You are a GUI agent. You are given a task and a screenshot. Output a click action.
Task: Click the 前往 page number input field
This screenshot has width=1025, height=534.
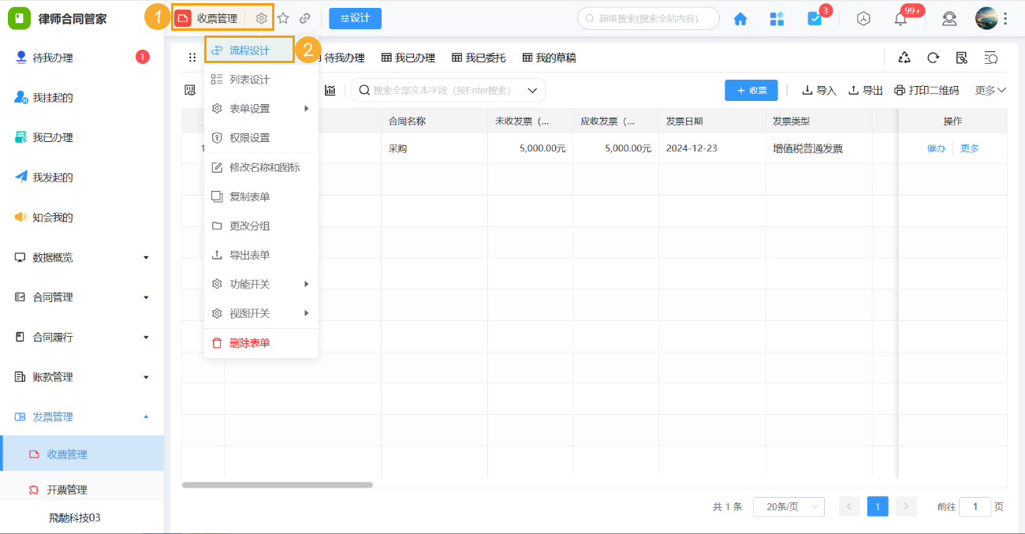[x=975, y=506]
